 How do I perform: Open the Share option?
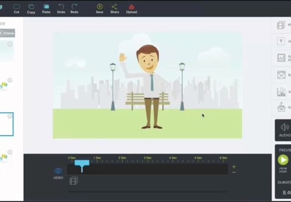(114, 9)
